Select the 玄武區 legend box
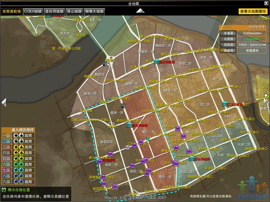The width and height of the screenshot is (270, 202). click(x=228, y=45)
